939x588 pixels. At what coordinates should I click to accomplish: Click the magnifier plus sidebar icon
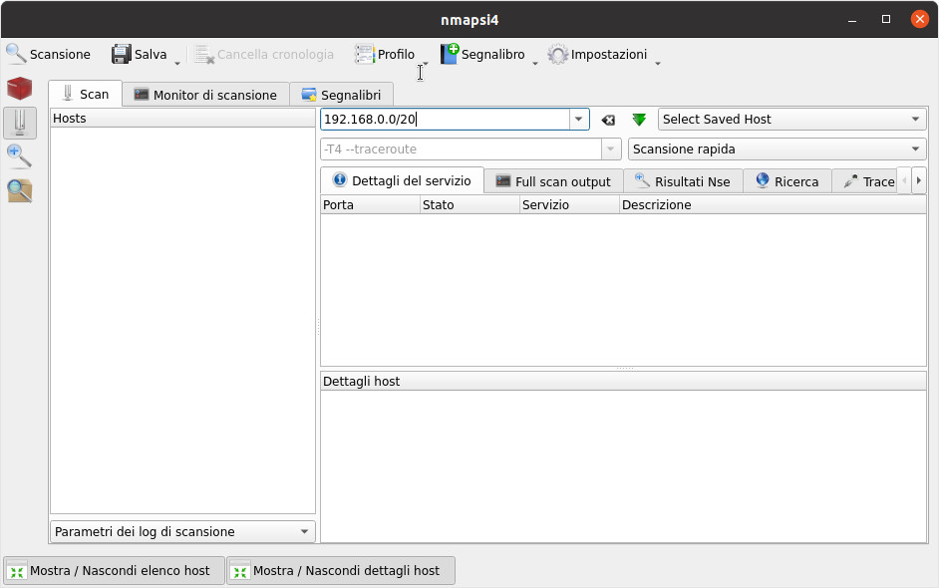(x=19, y=156)
